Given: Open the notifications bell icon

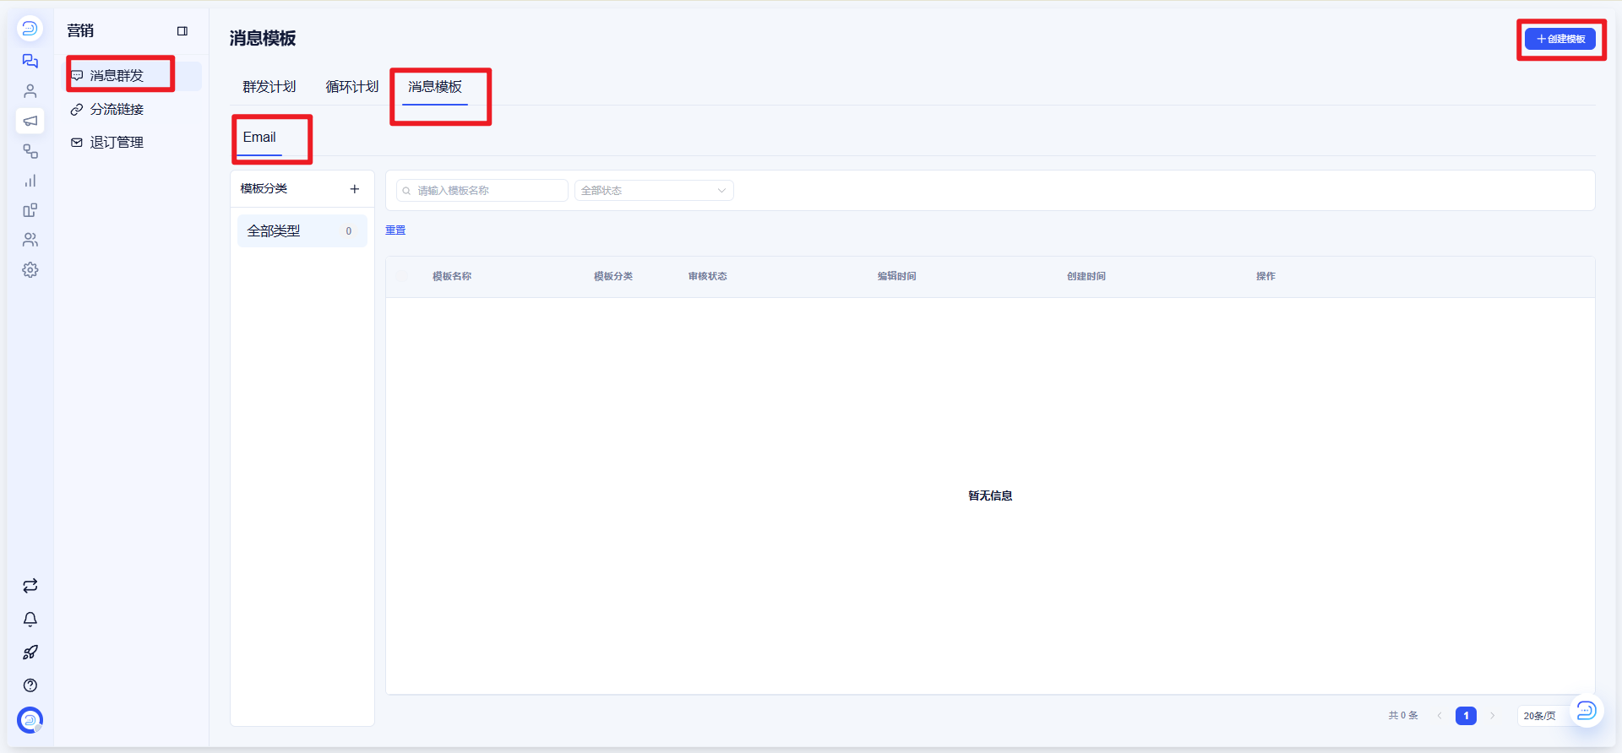Looking at the screenshot, I should pos(30,619).
